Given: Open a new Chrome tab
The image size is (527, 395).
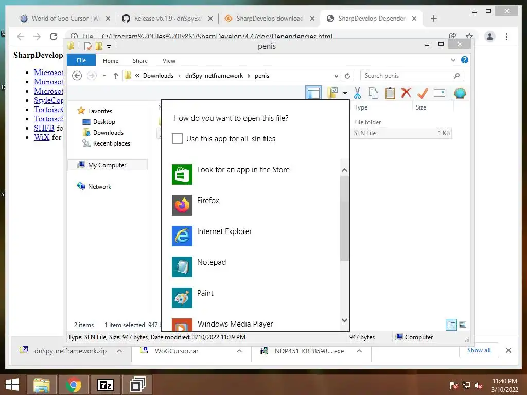Looking at the screenshot, I should click(x=433, y=19).
